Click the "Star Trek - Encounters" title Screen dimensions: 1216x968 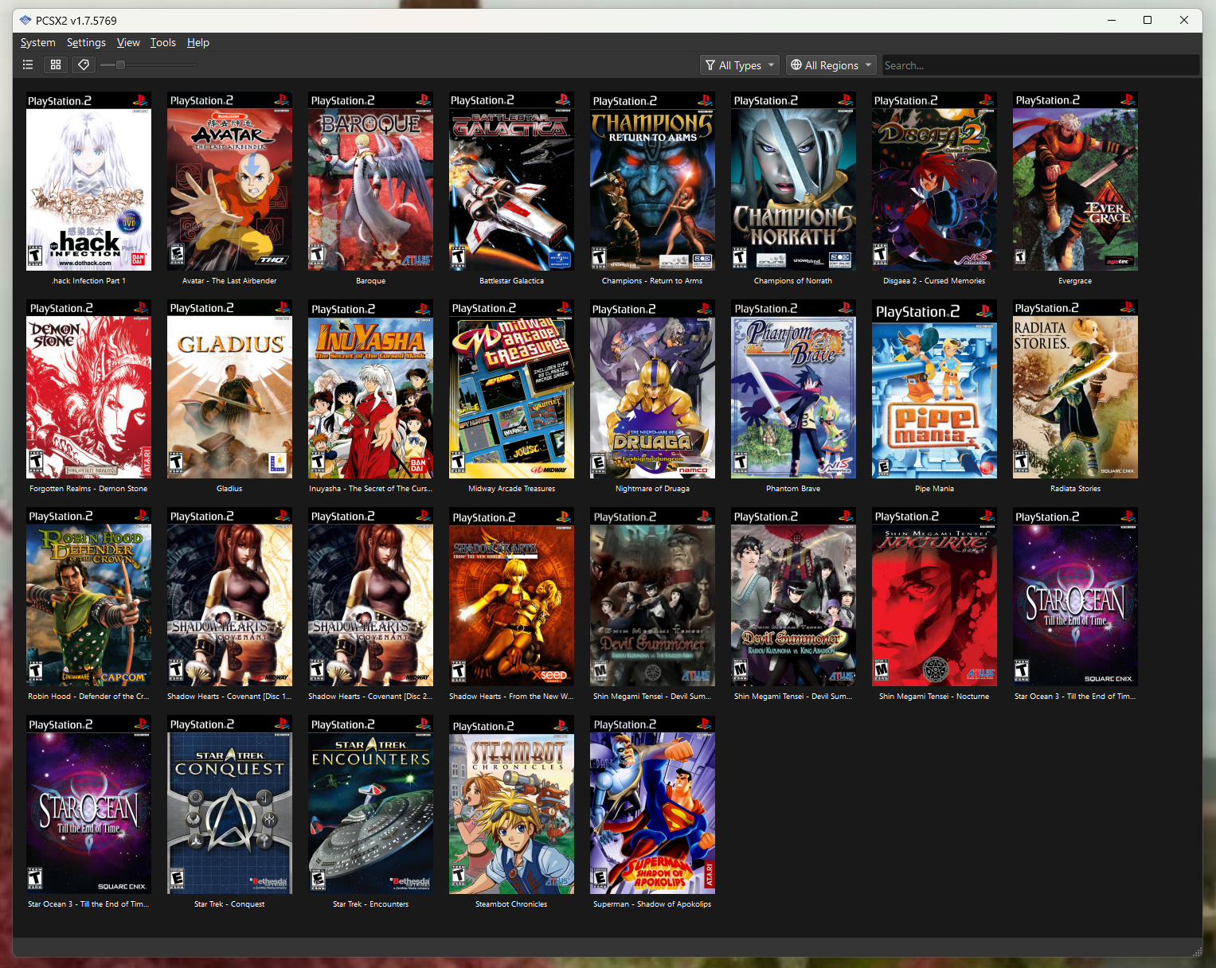370,904
